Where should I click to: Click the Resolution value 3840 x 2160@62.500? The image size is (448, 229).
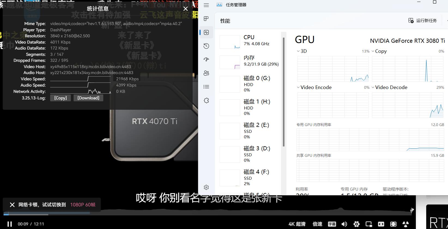(70, 36)
